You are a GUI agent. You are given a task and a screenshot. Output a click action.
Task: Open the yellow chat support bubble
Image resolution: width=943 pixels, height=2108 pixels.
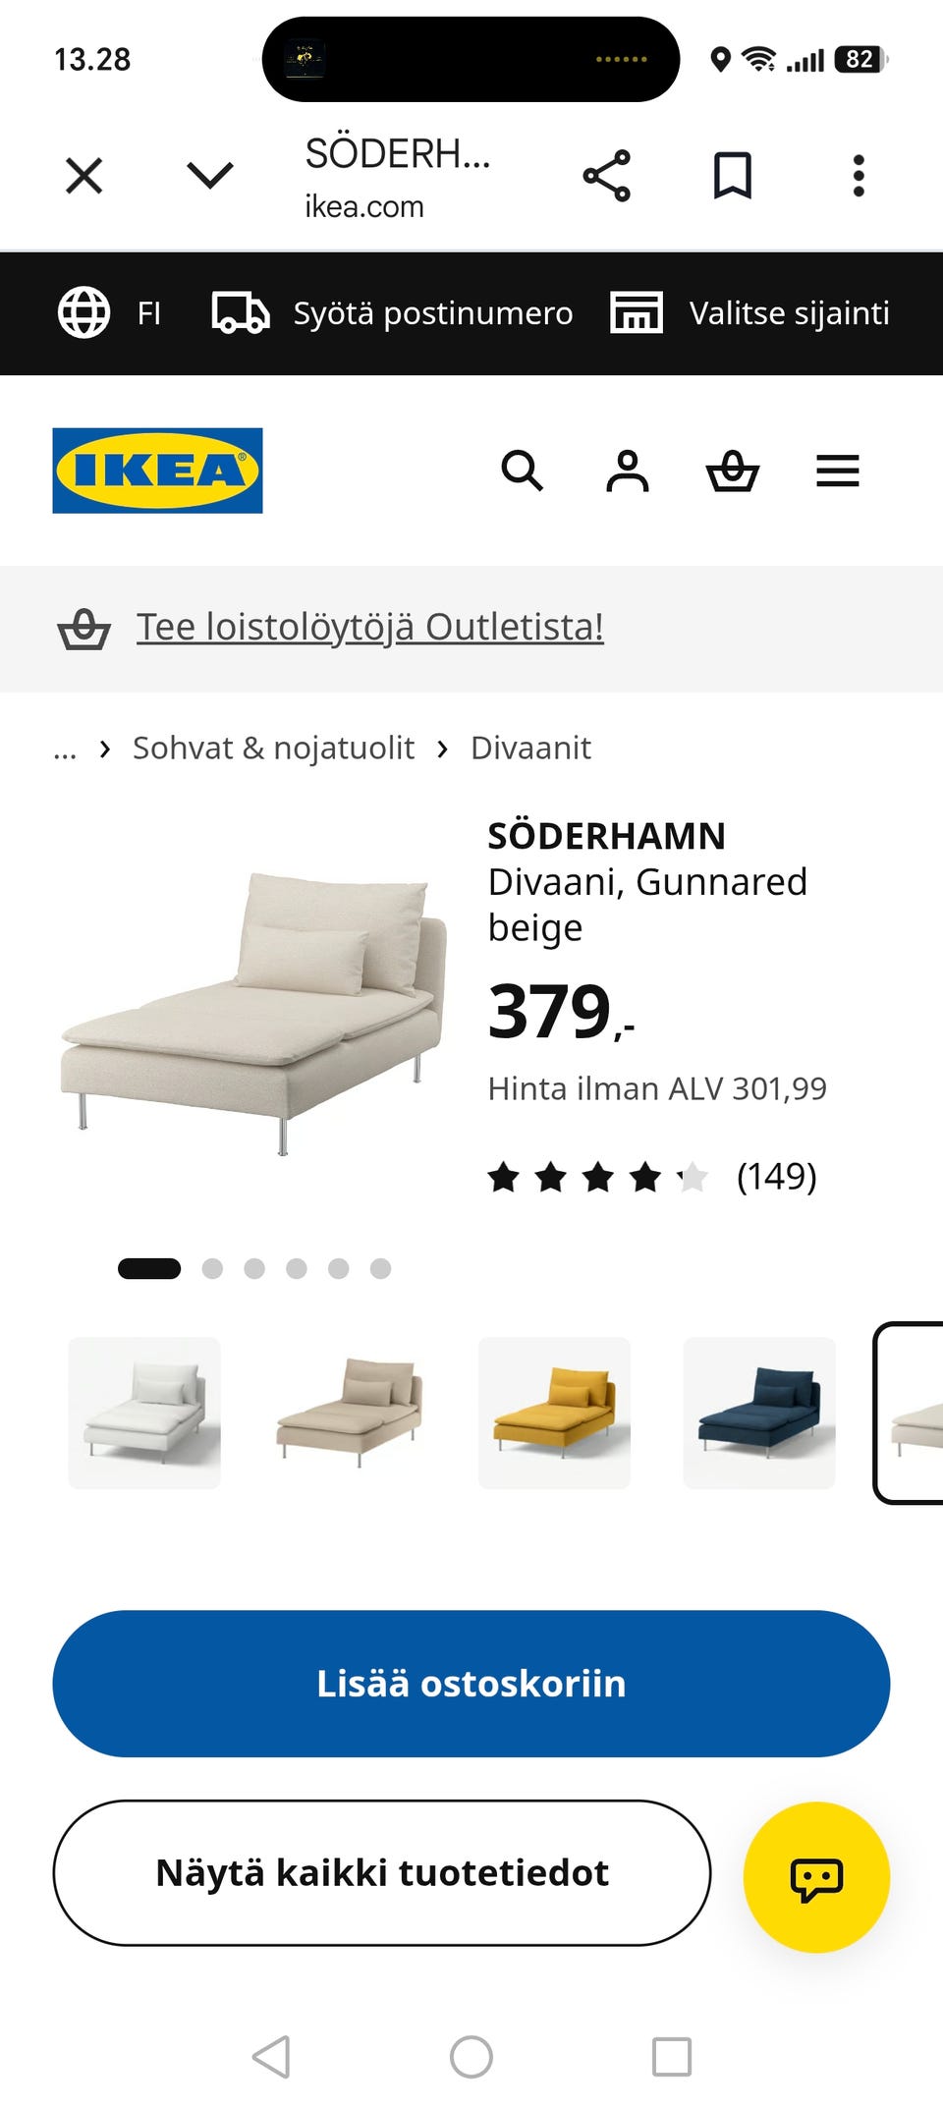coord(816,1877)
